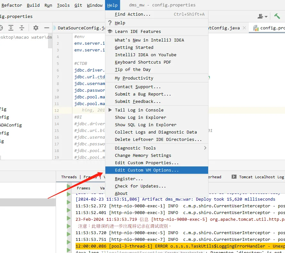This screenshot has height=253, width=285.
Task: Click the Tomcat Localhost Log console icon
Action: (x=234, y=177)
